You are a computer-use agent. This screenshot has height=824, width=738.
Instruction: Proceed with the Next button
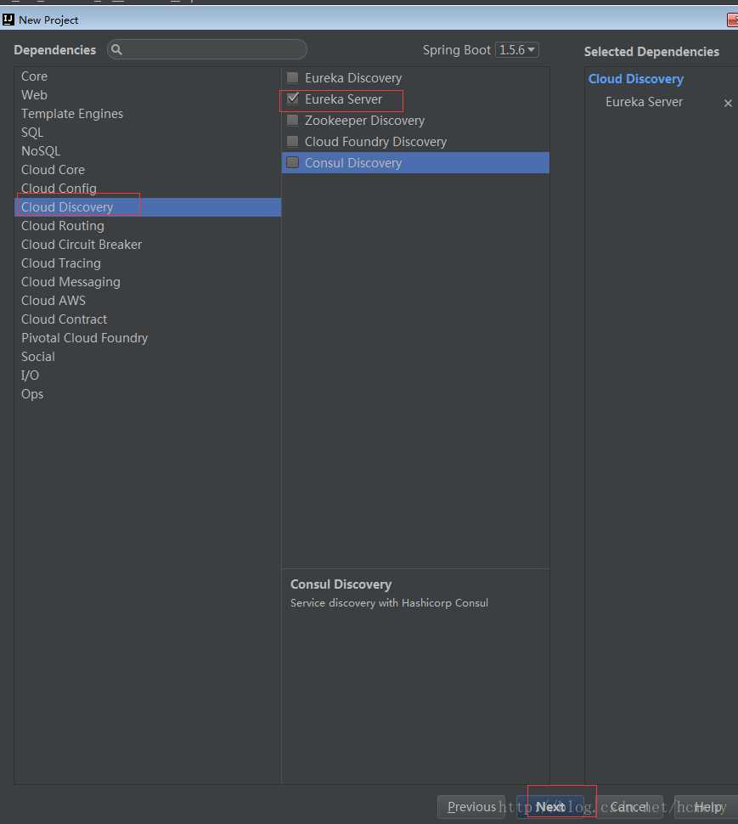click(x=550, y=807)
